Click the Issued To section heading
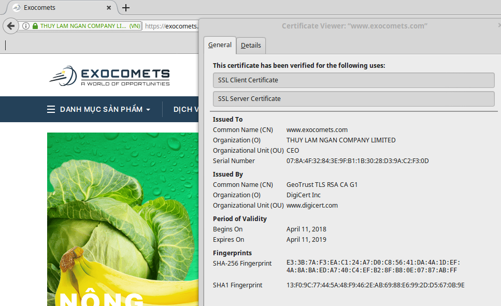This screenshot has height=306, width=501. (x=228, y=119)
